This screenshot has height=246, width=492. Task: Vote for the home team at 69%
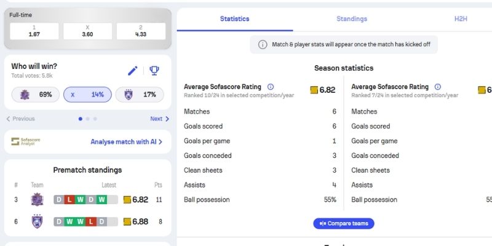click(36, 94)
